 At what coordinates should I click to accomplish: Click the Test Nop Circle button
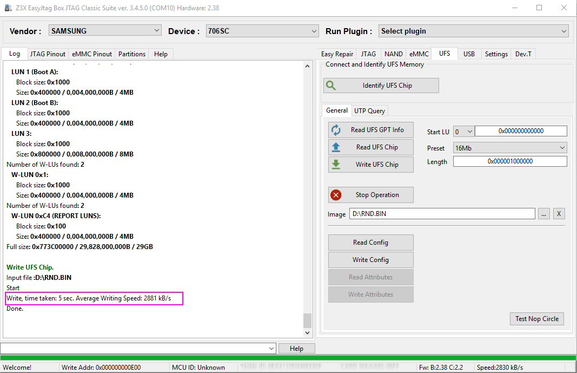point(536,319)
